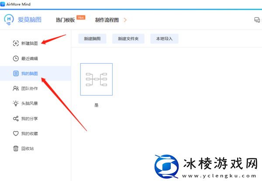Image resolution: width=262 pixels, height=181 pixels.
Task: Click the 爱莫脑图 brand name text
Action: pos(30,20)
